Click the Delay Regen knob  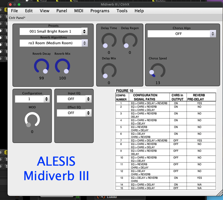130,40
